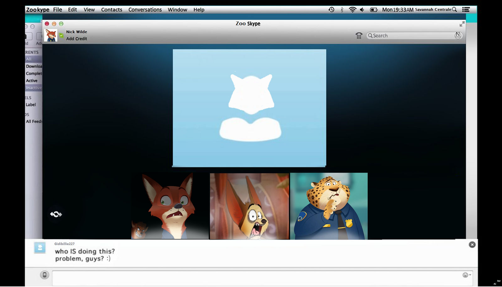This screenshot has height=287, width=502.
Task: Select Completed in background window sidebar
Action: (34, 73)
